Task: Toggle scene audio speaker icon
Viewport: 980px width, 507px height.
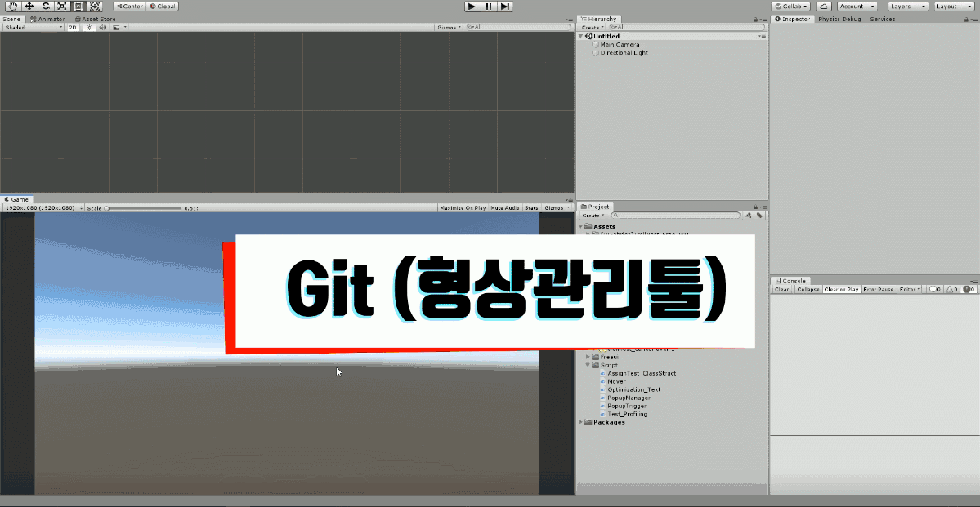Action: tap(102, 28)
